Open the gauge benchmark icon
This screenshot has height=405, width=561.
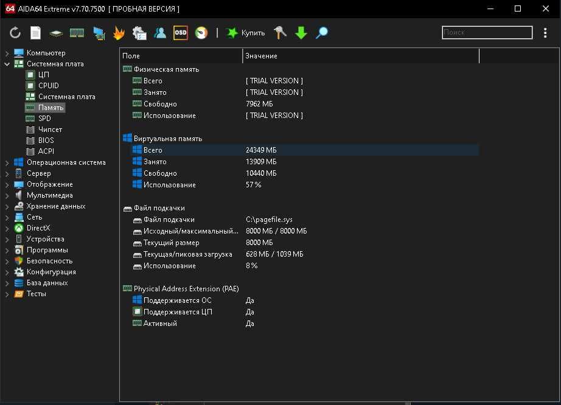201,33
